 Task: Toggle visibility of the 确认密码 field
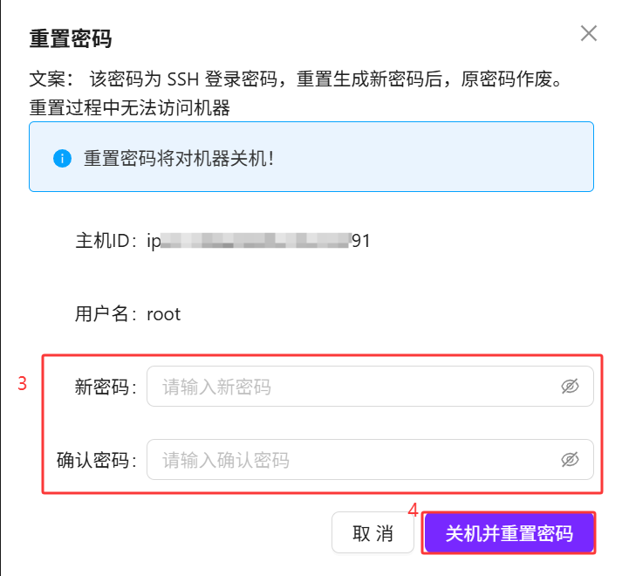[x=570, y=460]
